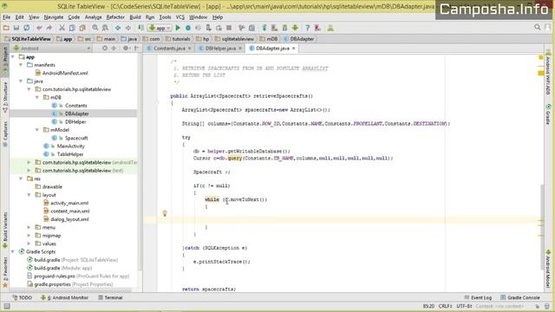This screenshot has height=312, width=555.
Task: Open the VCS menu
Action: pyautogui.click(x=180, y=17)
